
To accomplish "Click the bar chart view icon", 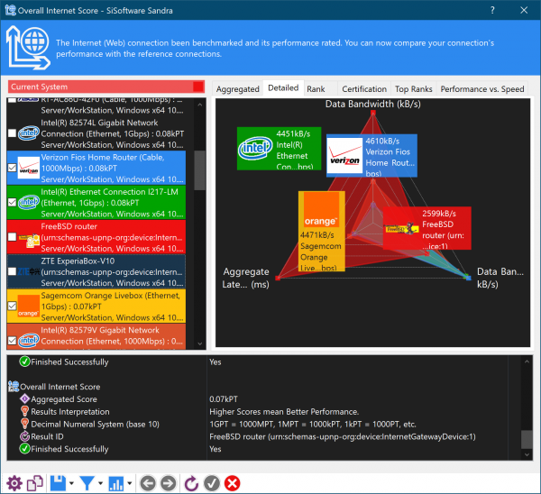I will coord(116,484).
